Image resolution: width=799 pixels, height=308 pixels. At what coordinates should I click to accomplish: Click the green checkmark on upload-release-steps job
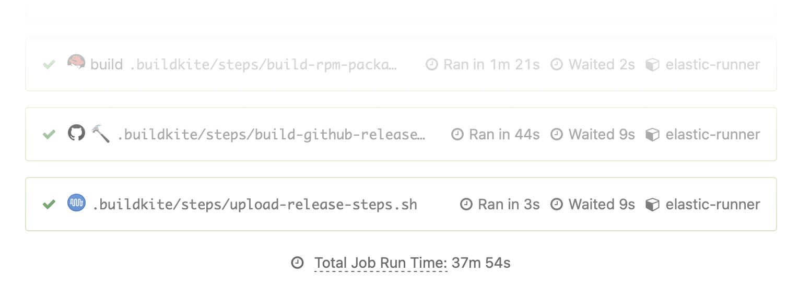click(x=48, y=204)
